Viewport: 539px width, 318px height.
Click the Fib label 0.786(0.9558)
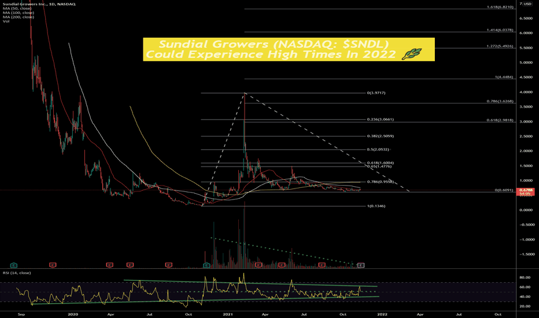380,182
